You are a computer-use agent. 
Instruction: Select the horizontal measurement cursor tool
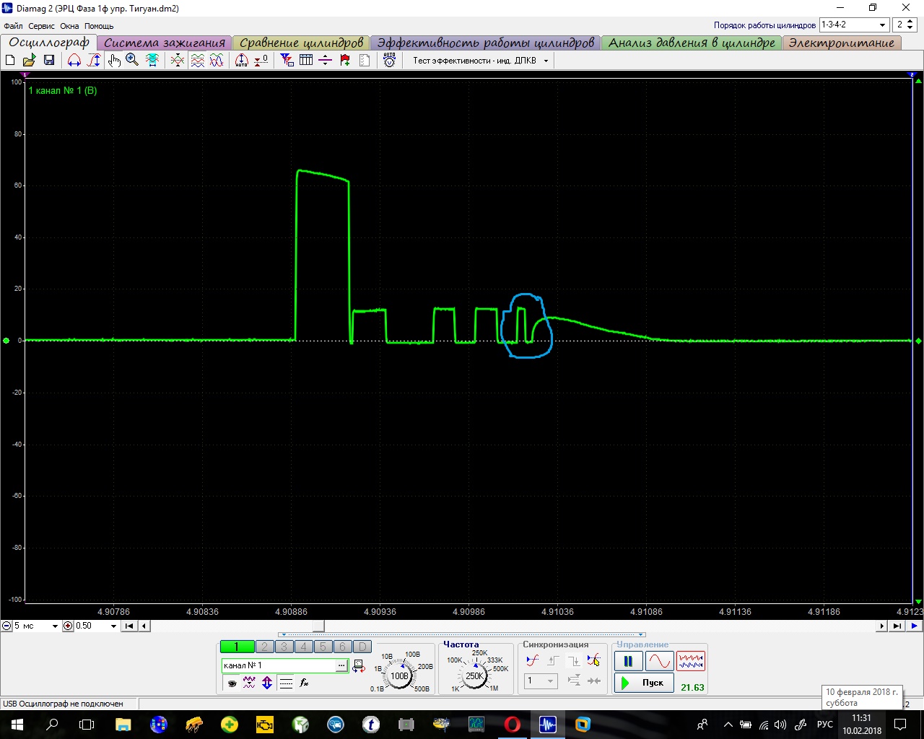[x=74, y=61]
